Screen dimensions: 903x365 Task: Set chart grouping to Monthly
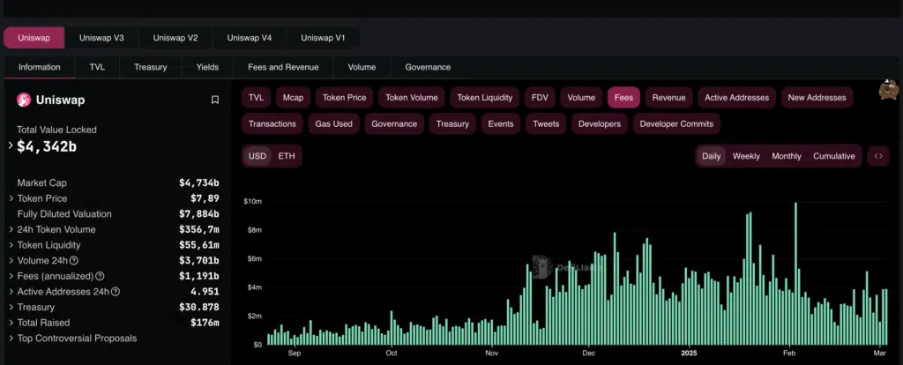pos(787,156)
